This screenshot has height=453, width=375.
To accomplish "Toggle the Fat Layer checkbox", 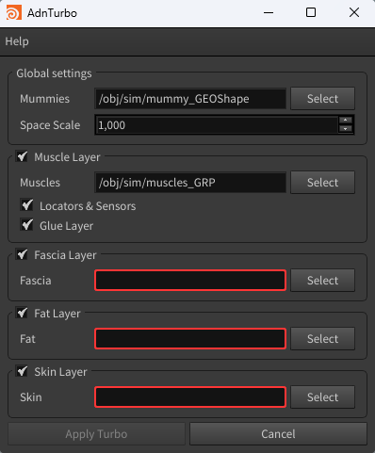I will click(x=22, y=313).
